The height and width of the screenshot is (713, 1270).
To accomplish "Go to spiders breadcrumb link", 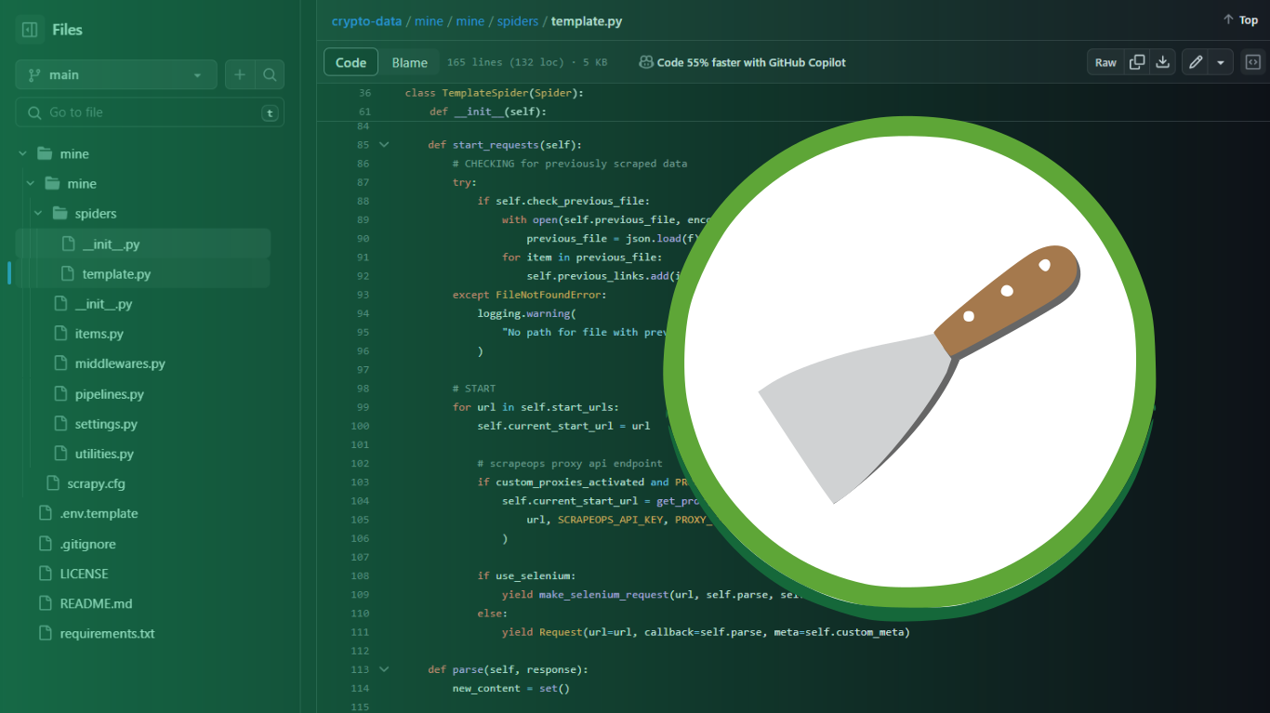I will pos(518,20).
